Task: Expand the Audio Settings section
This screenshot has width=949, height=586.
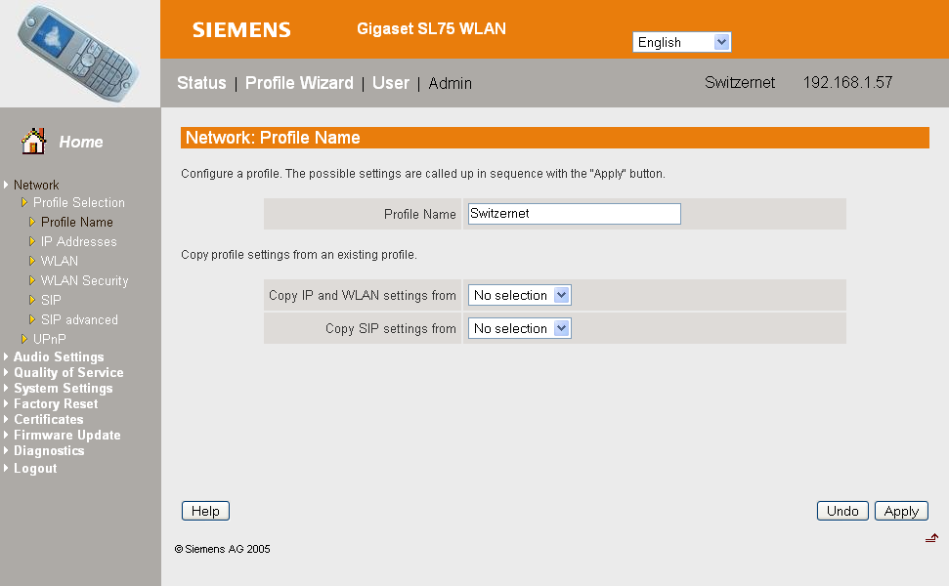Action: click(x=59, y=356)
